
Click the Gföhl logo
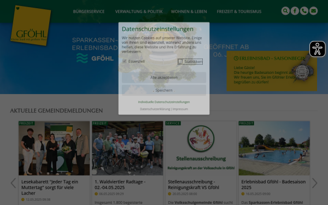point(31,25)
